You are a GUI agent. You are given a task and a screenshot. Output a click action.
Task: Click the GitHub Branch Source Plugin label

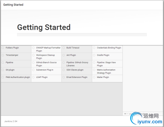click(46, 64)
